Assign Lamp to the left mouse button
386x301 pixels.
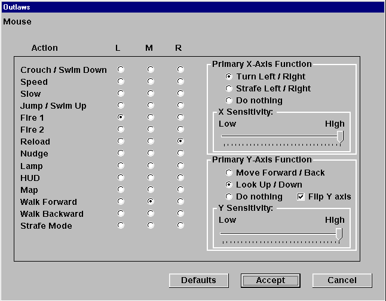[x=121, y=165]
